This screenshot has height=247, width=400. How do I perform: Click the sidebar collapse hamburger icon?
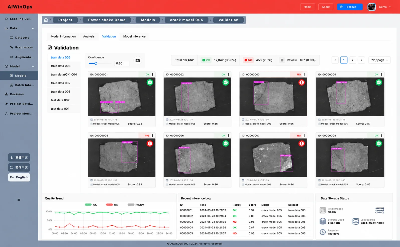(19, 200)
